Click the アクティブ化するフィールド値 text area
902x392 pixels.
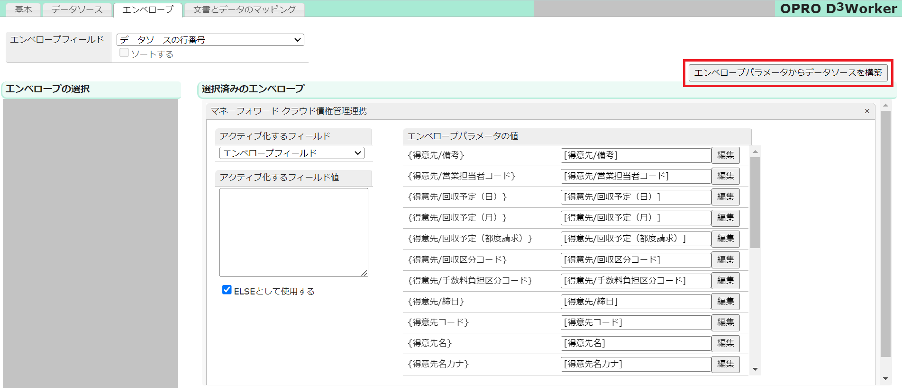click(293, 232)
